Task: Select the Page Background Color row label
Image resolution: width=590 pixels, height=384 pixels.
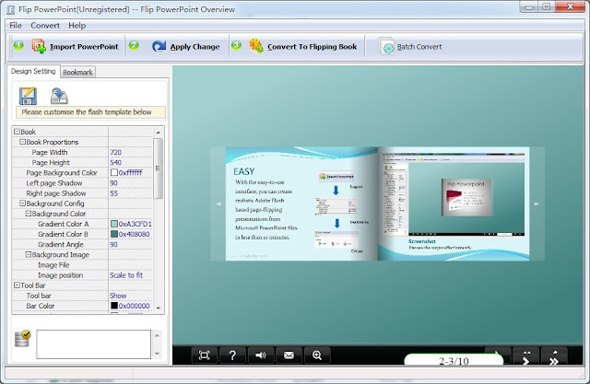Action: 62,172
